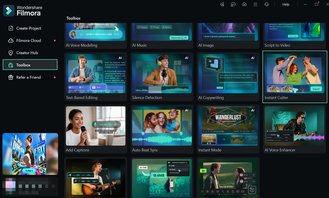Select the Script to Video tool card
Image resolution: width=329 pixels, height=198 pixels.
[295, 36]
